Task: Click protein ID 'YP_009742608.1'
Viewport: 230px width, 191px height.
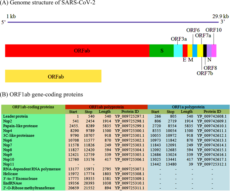Action: 212,116
